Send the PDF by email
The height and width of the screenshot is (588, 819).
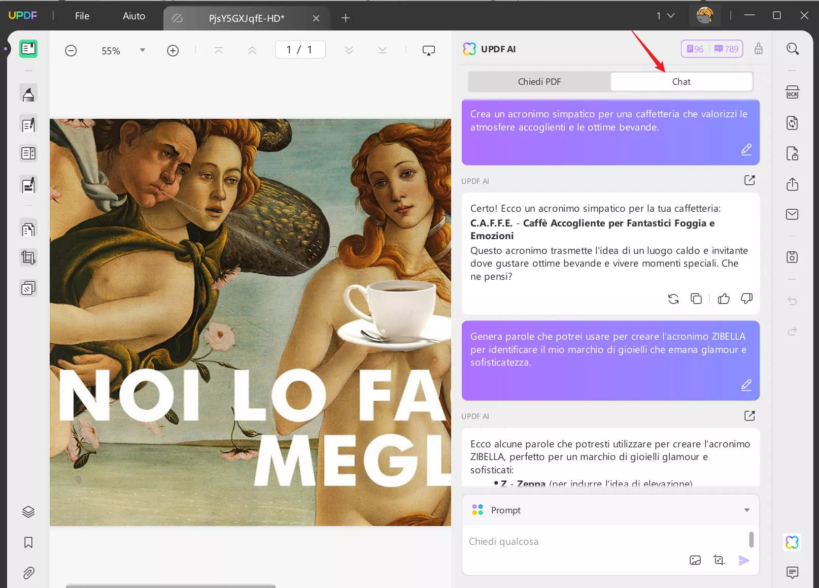pos(793,214)
